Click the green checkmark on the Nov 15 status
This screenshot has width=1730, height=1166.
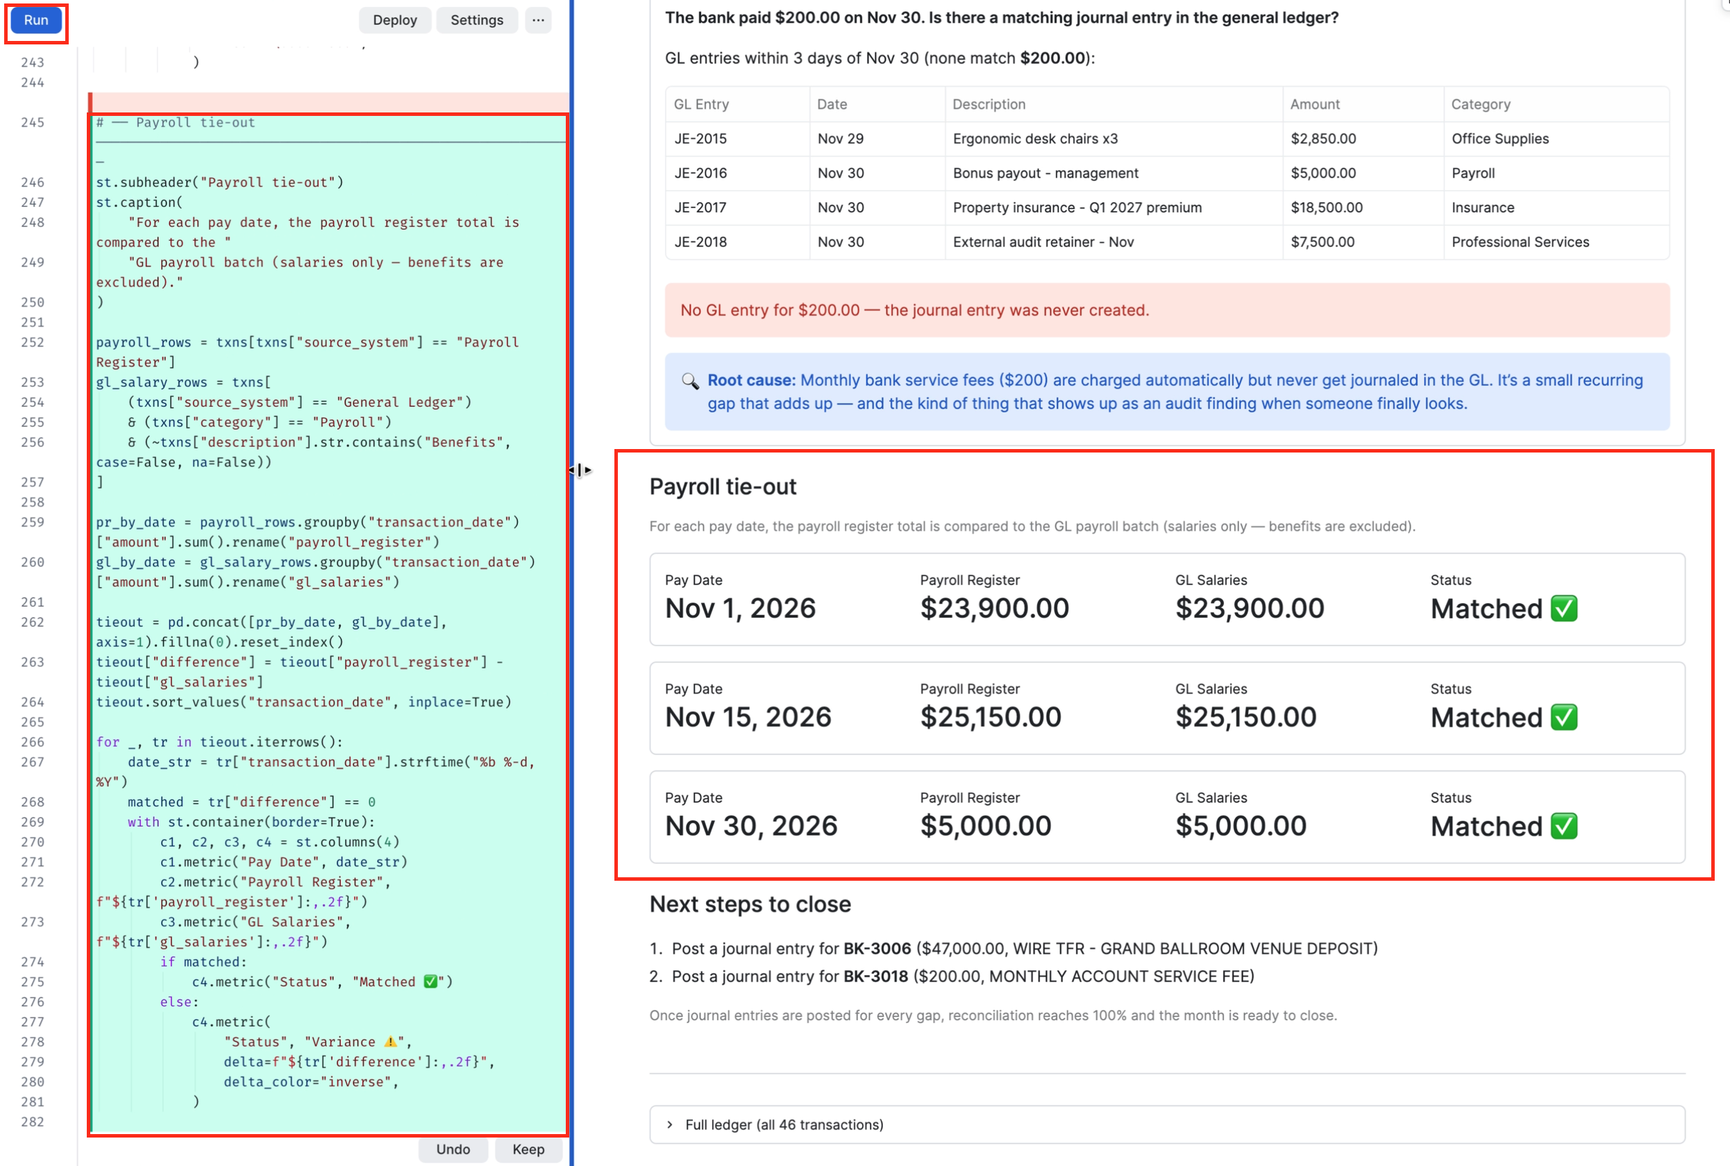tap(1564, 718)
